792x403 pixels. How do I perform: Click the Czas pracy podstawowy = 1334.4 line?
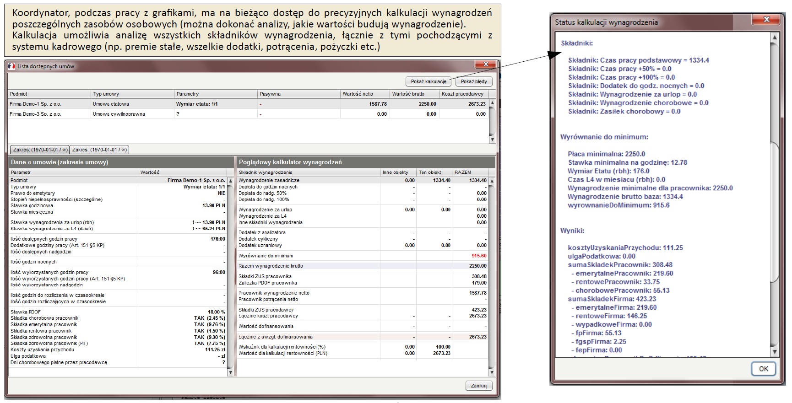pos(639,60)
